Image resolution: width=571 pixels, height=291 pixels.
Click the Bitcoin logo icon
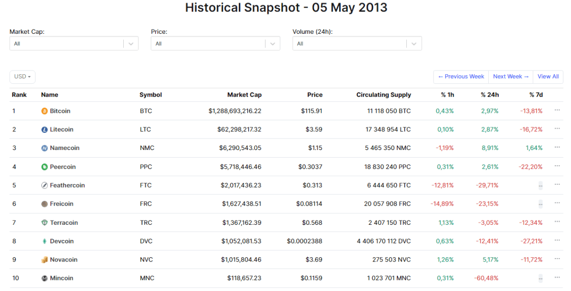pos(44,110)
